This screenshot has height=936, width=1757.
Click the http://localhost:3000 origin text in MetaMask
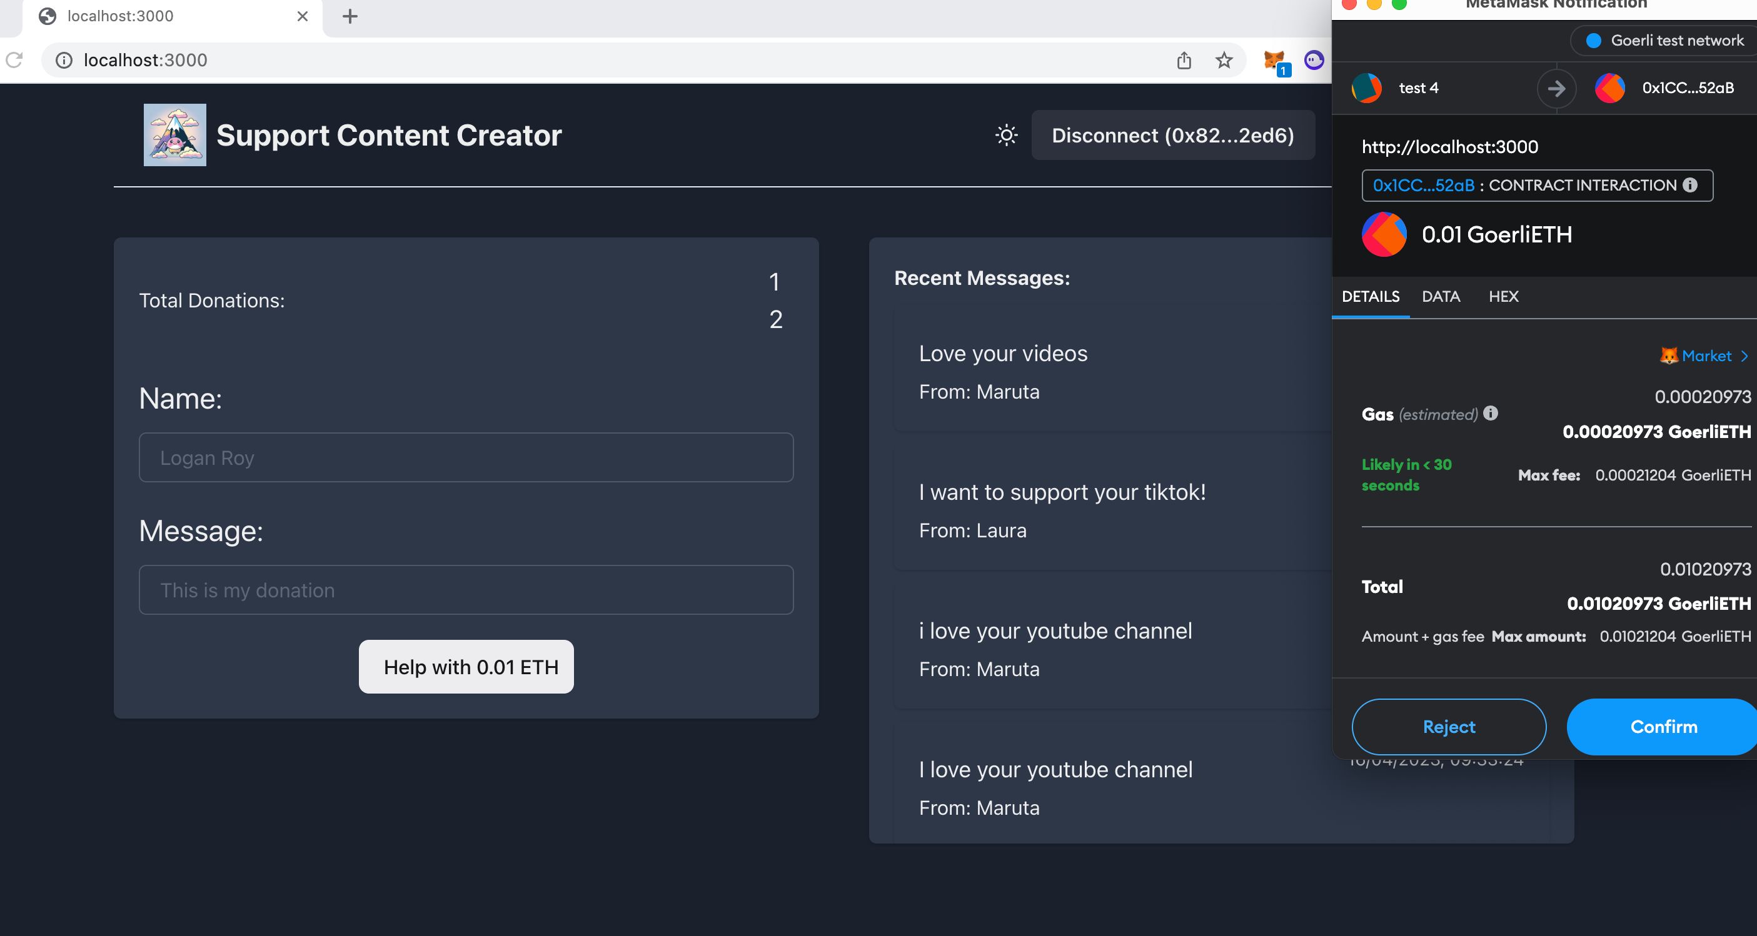tap(1449, 147)
